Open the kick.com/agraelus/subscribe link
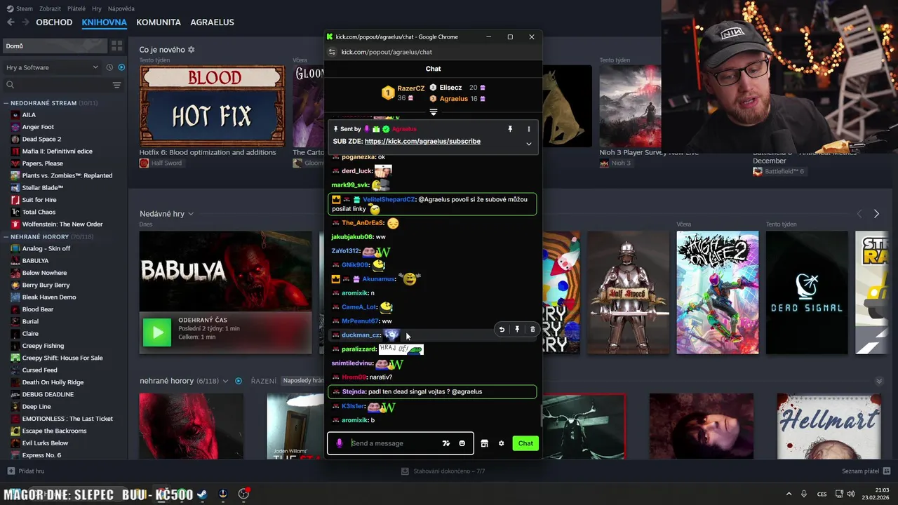The height and width of the screenshot is (505, 898). tap(422, 141)
